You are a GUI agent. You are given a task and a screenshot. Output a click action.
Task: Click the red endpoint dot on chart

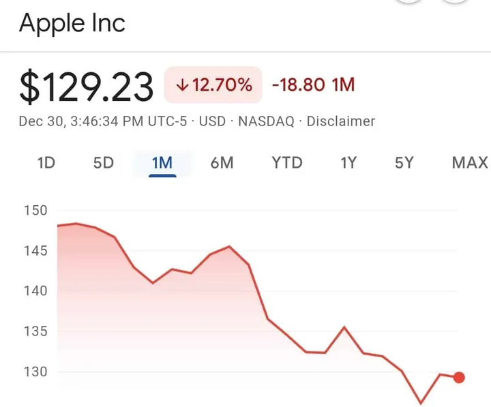[x=459, y=378]
